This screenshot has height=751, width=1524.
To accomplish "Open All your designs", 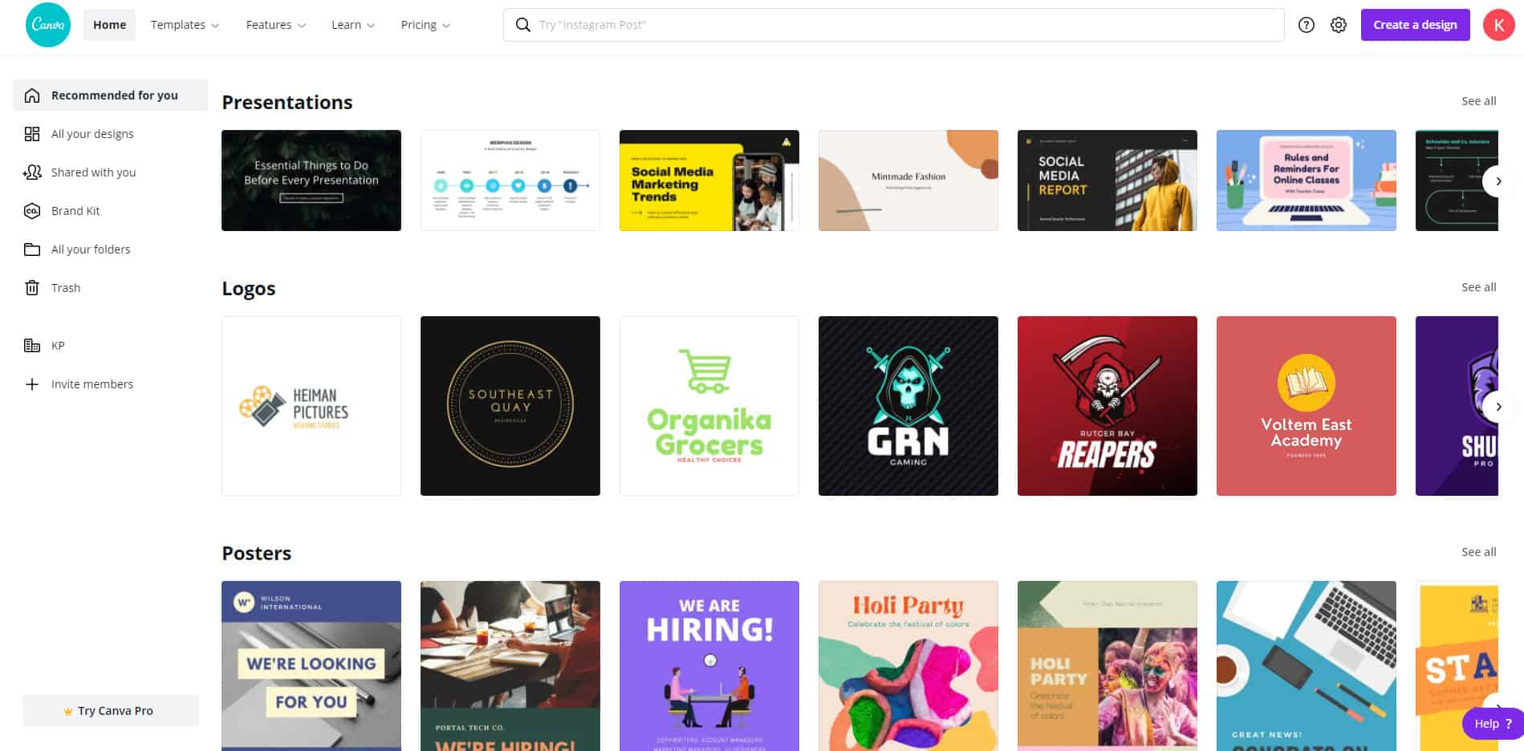I will [x=111, y=134].
